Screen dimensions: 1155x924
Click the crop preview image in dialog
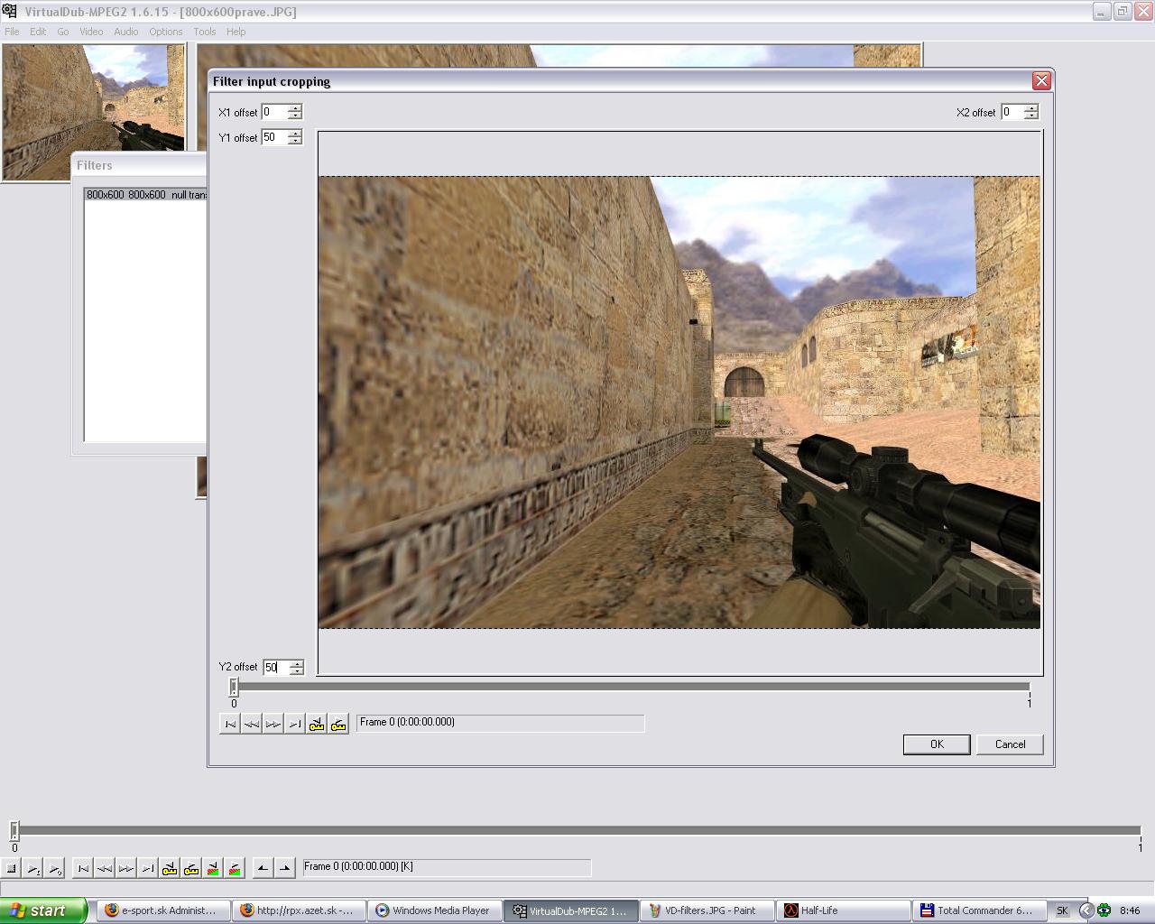(679, 402)
